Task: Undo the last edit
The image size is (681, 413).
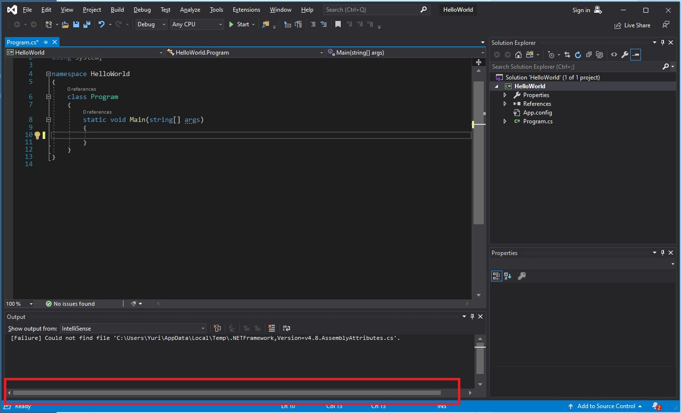Action: (x=102, y=24)
